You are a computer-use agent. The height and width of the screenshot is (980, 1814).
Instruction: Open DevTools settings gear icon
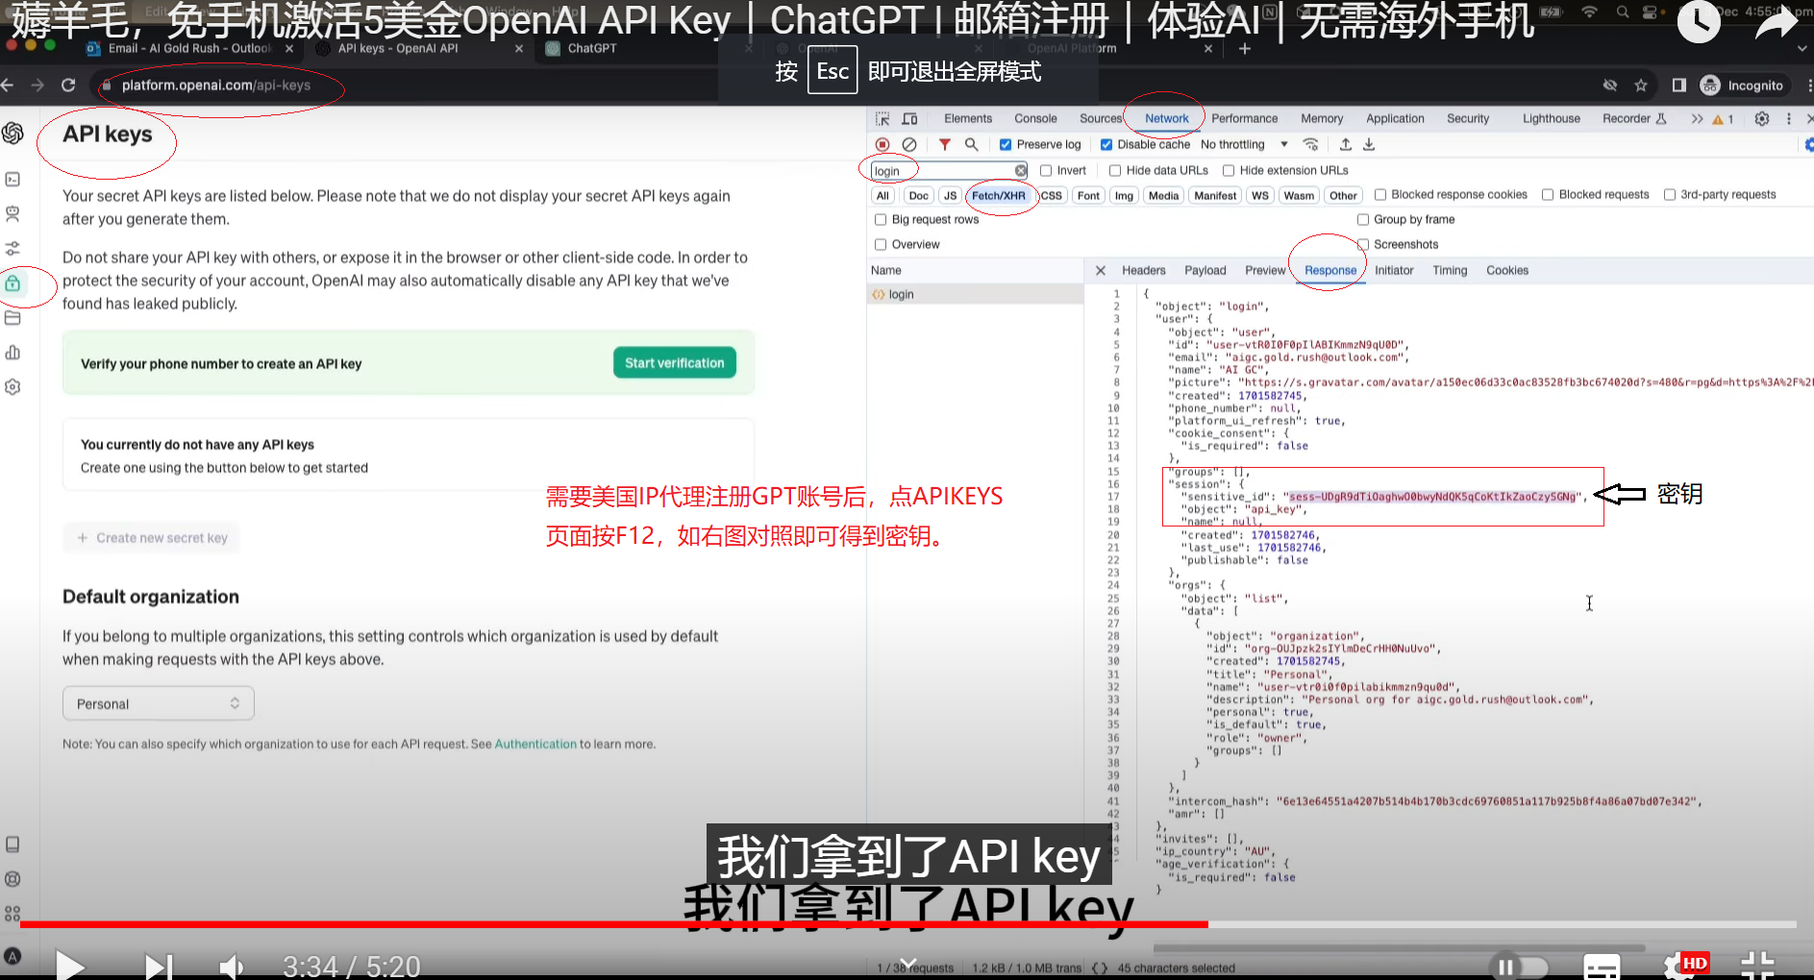point(1761,119)
